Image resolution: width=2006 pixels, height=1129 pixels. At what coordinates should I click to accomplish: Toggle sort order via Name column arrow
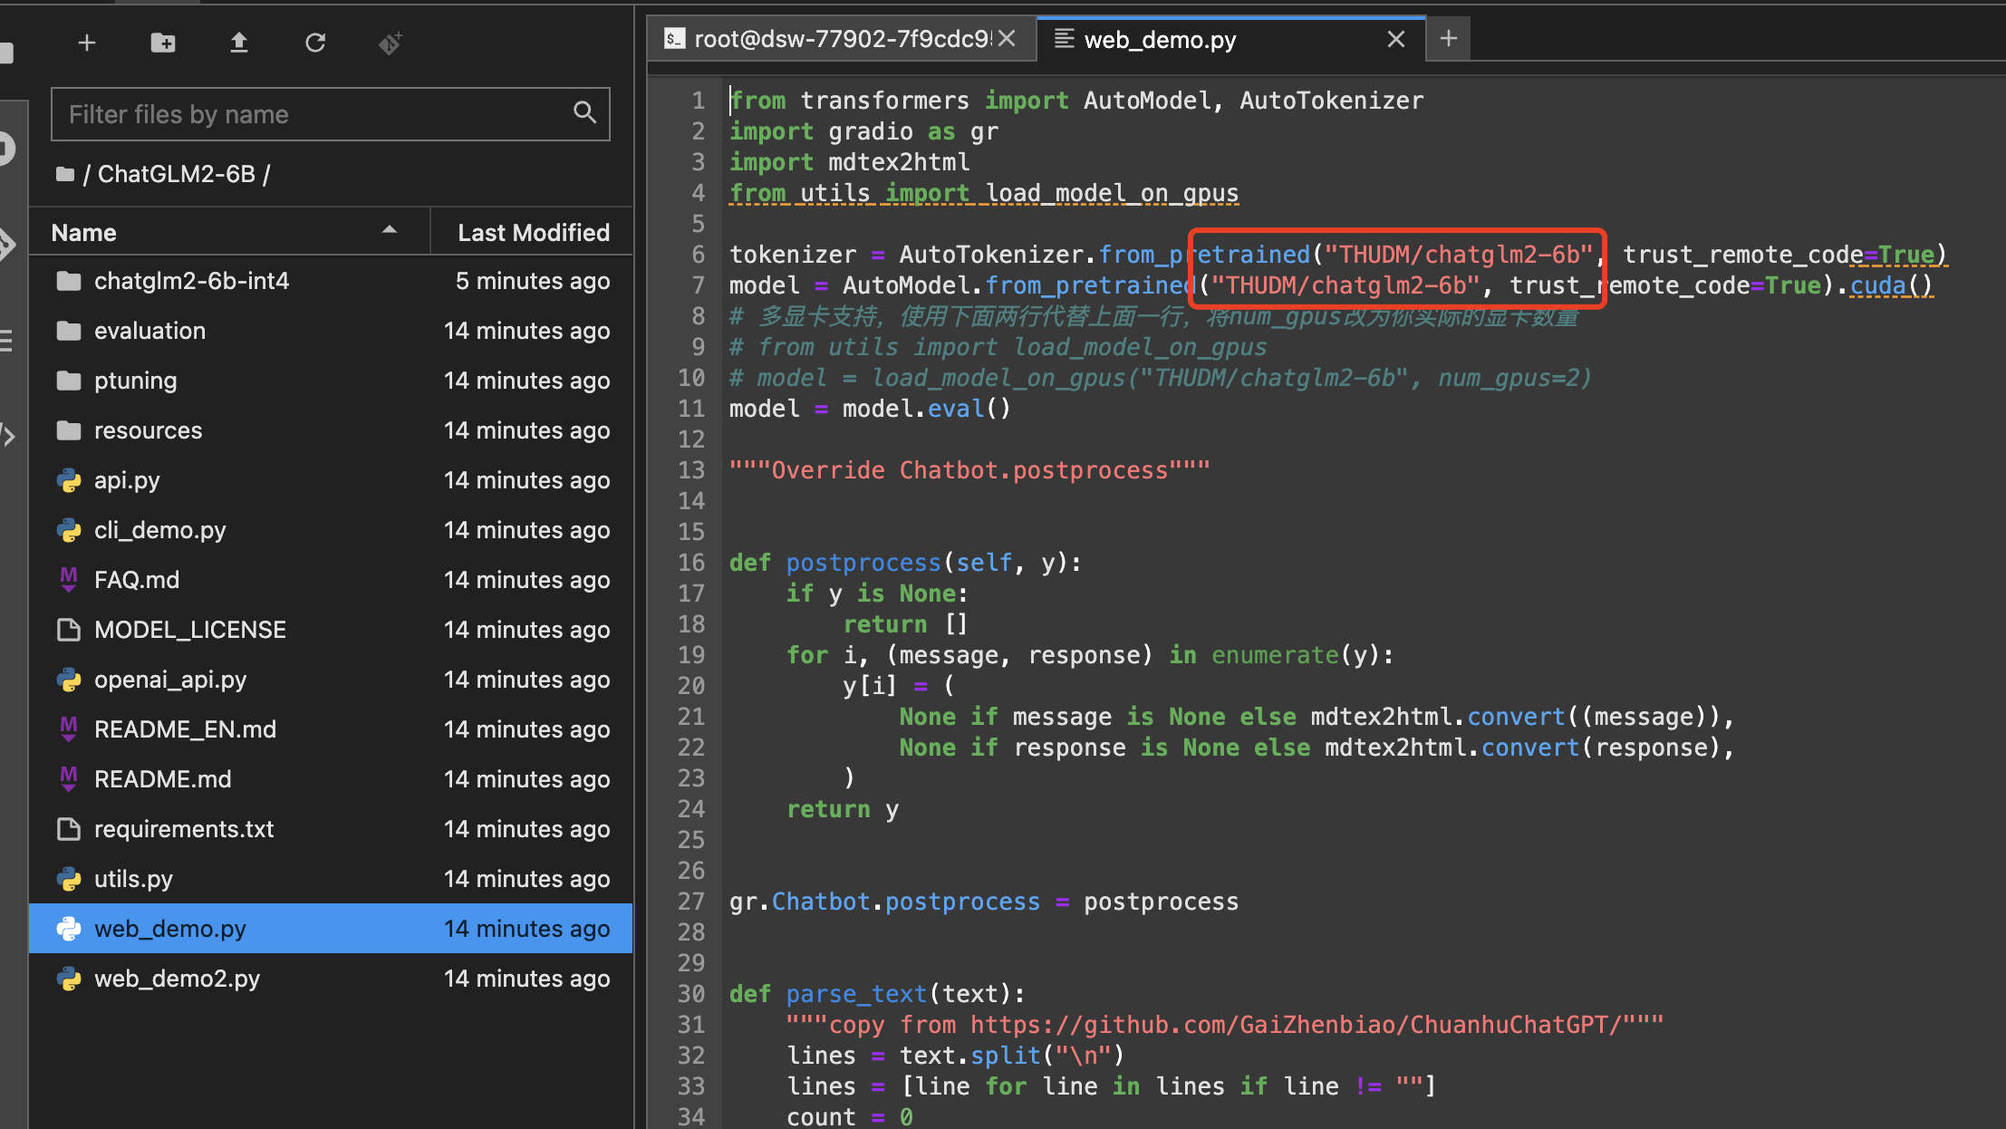(390, 231)
